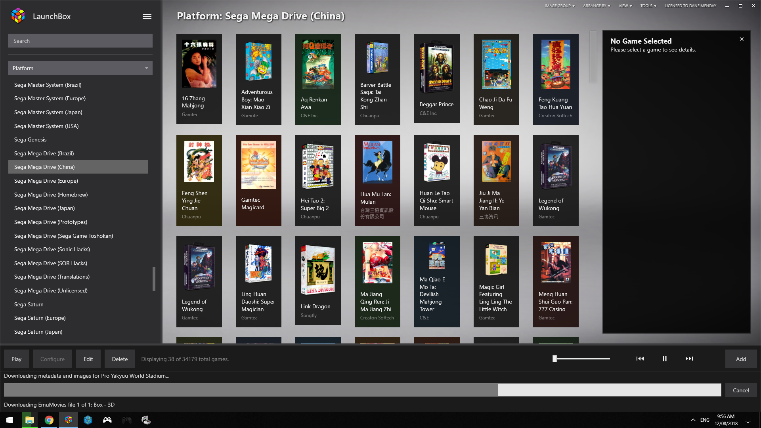Select the Hua Mu Lan: Mulan game

[x=377, y=181]
